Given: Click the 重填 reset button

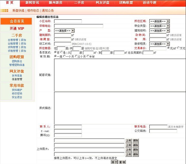Looking at the screenshot, I should pos(122,162).
